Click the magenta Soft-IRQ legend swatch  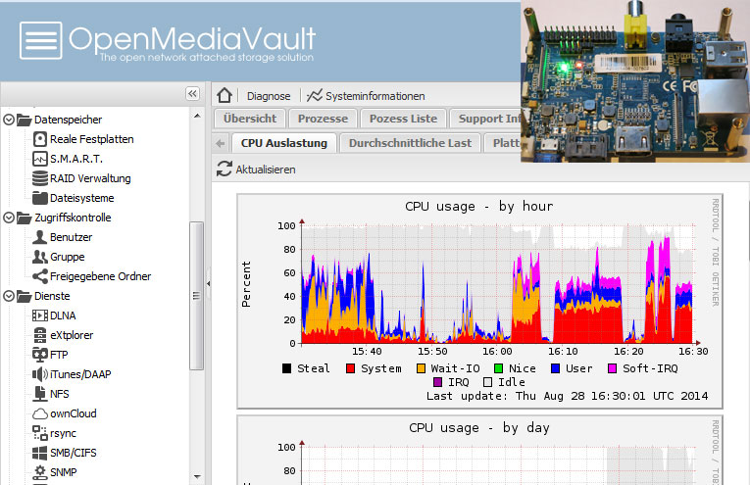pyautogui.click(x=612, y=368)
